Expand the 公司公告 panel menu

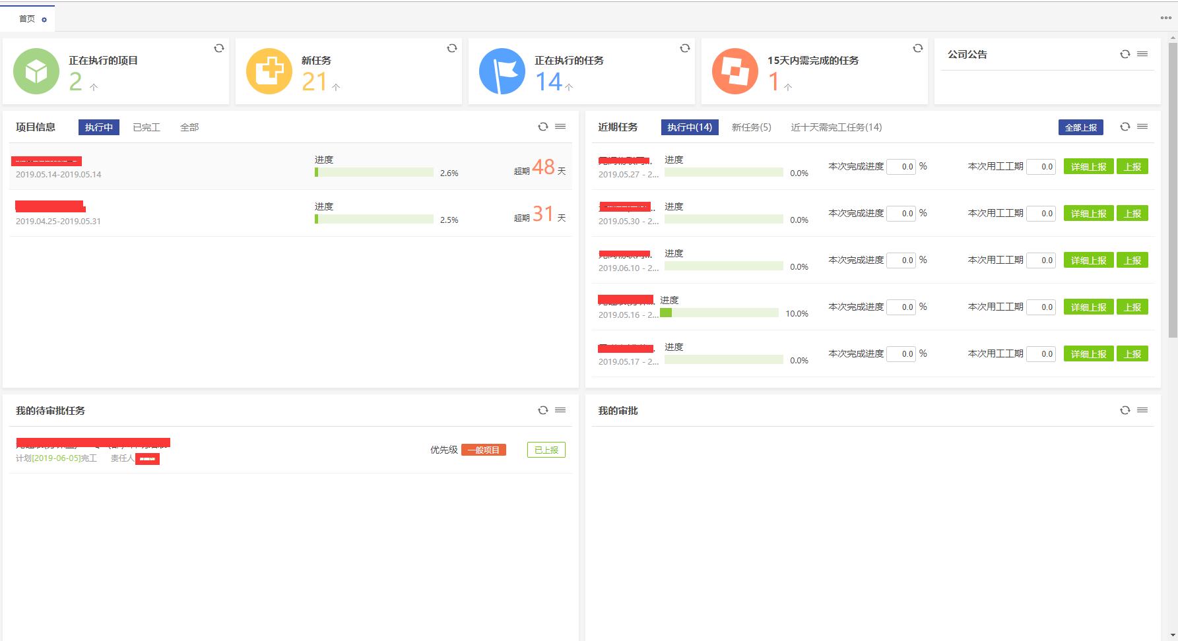click(1142, 54)
